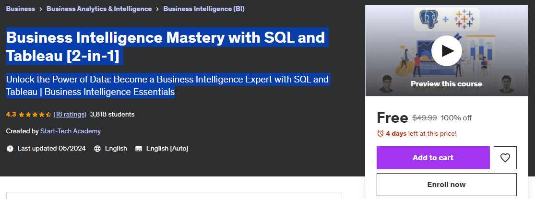535x199 pixels.
Task: Click the last updated badge icon
Action: [10, 149]
